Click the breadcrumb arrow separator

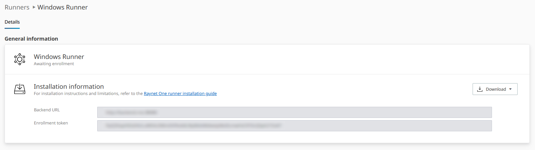(x=34, y=7)
